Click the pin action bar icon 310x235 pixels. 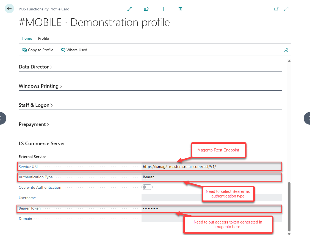click(x=286, y=50)
